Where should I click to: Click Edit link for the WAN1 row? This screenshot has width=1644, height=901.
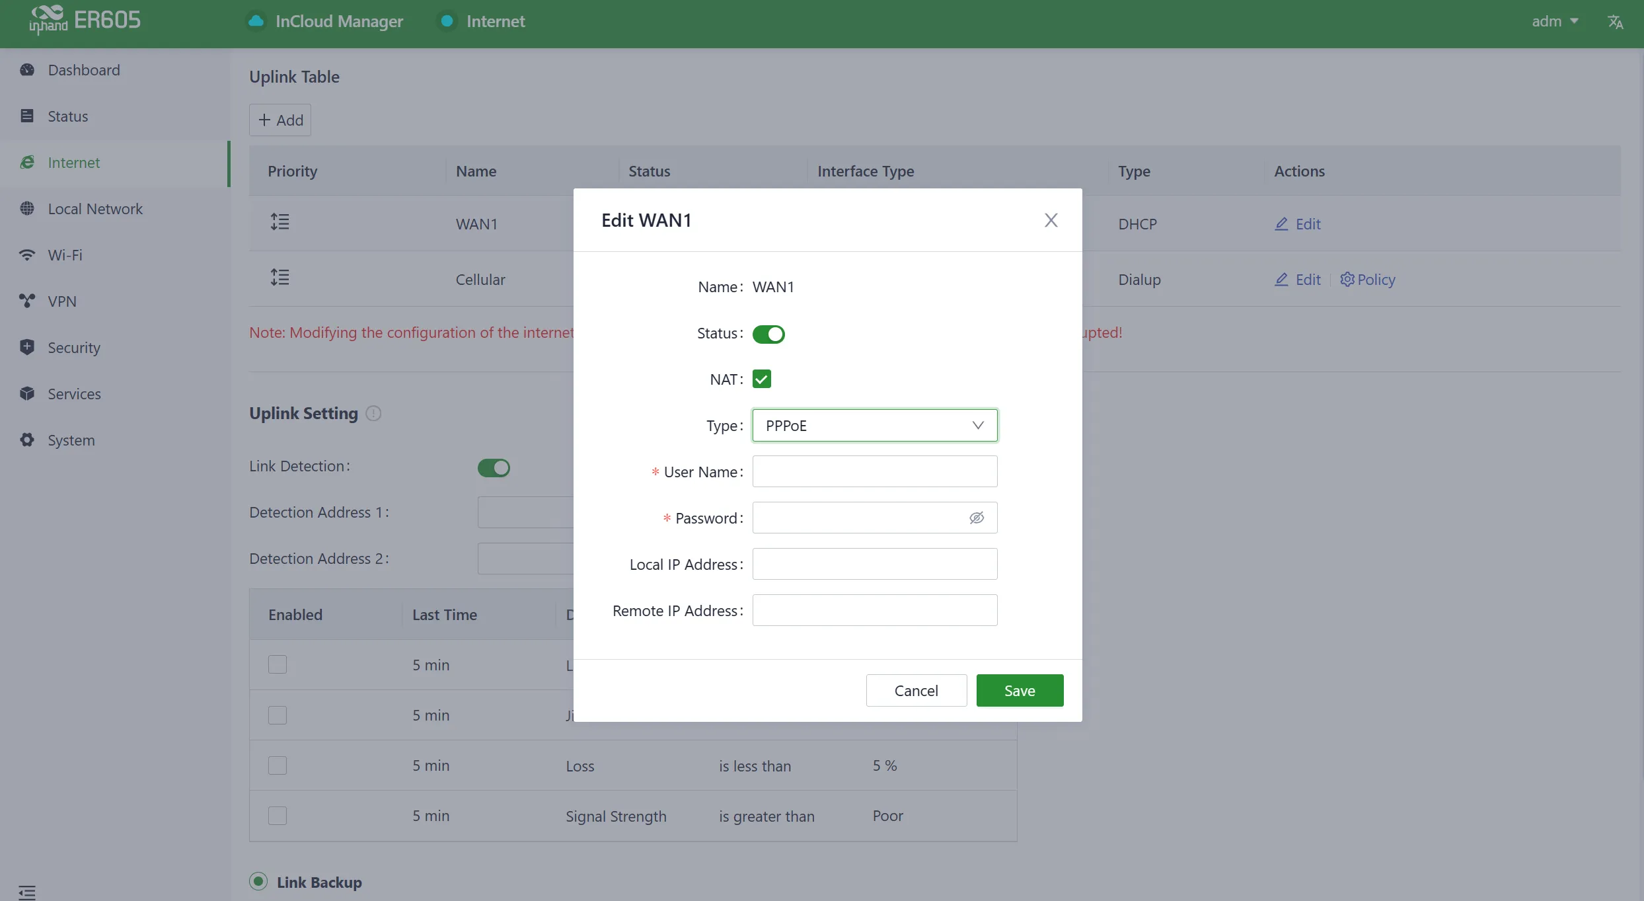pos(1298,224)
